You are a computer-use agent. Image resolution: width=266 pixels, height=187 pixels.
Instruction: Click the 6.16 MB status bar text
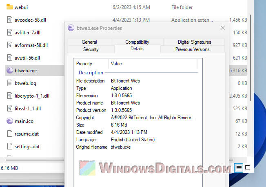click(9, 168)
